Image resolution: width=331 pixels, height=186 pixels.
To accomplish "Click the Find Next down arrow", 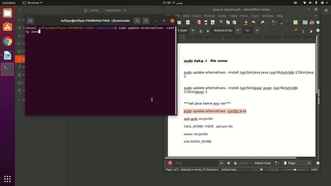I will click(235, 163).
